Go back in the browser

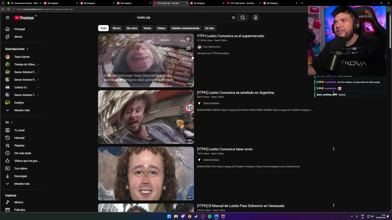pyautogui.click(x=3, y=9)
